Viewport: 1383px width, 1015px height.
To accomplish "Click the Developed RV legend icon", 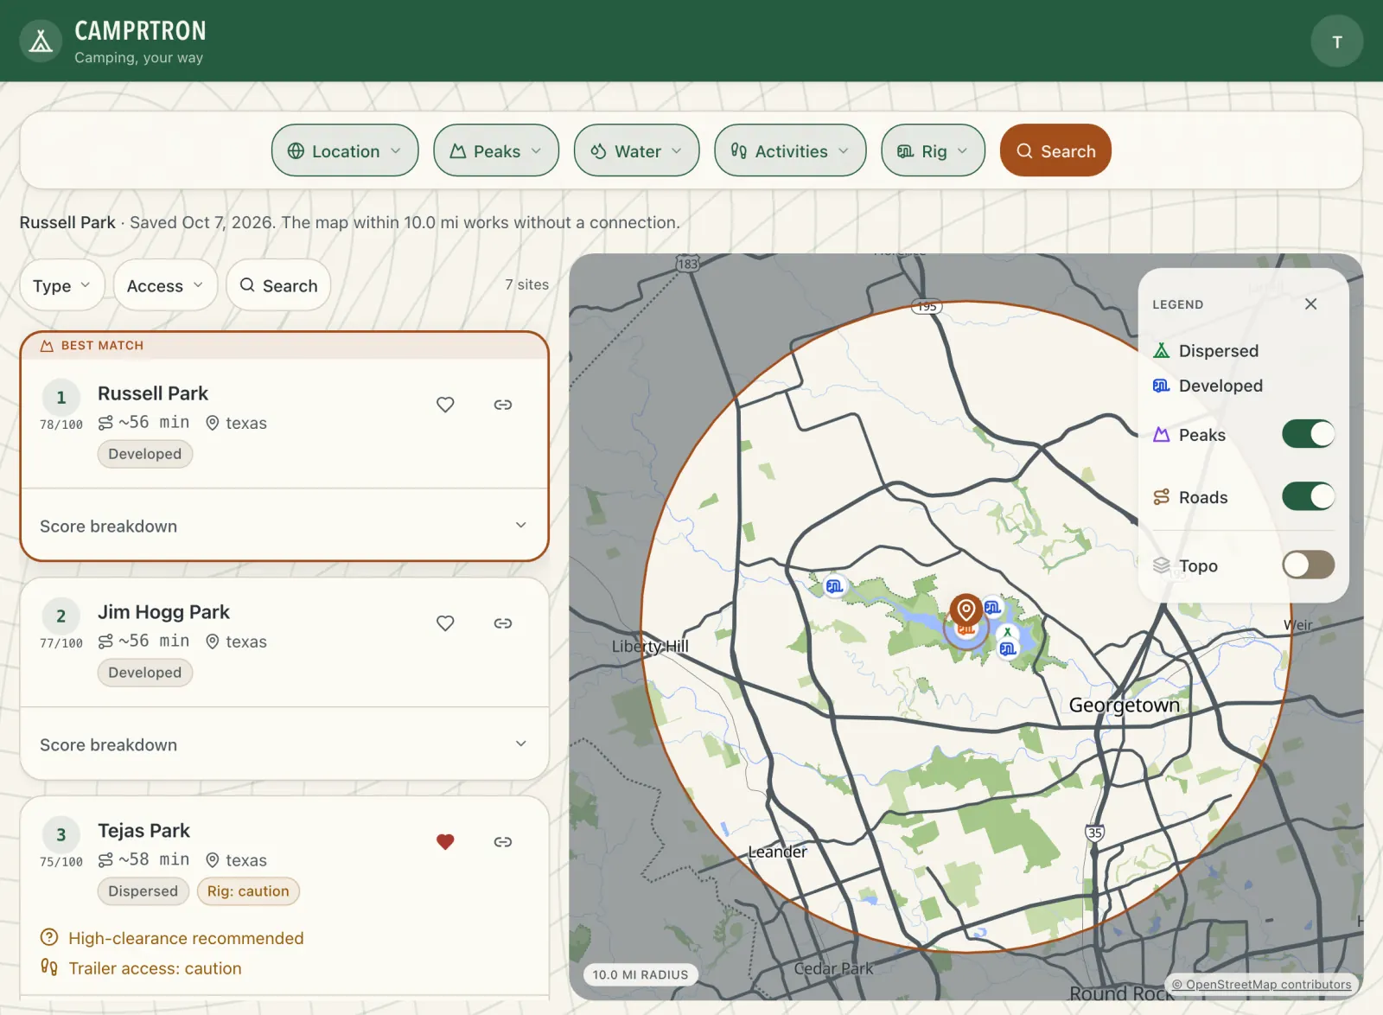I will pos(1162,386).
